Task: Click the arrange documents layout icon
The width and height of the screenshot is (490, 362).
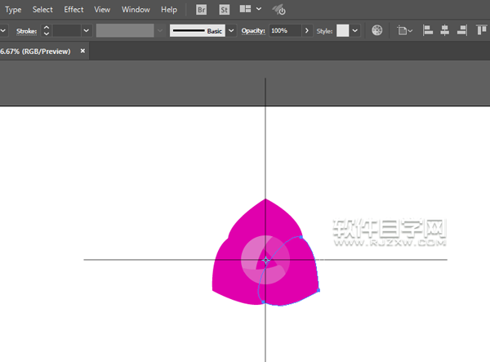Action: click(x=245, y=10)
